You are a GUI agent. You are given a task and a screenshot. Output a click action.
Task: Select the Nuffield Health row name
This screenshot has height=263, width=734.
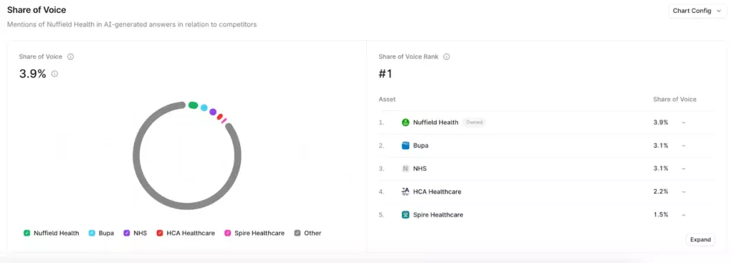point(435,122)
